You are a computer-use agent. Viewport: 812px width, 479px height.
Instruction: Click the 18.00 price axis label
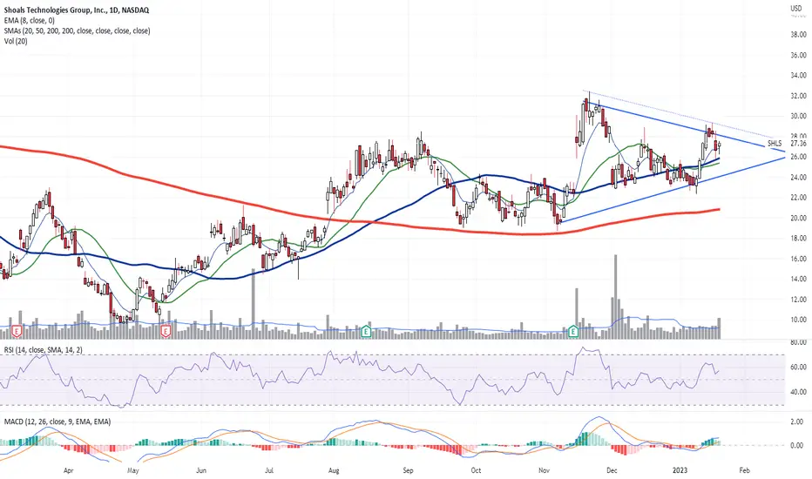(798, 239)
